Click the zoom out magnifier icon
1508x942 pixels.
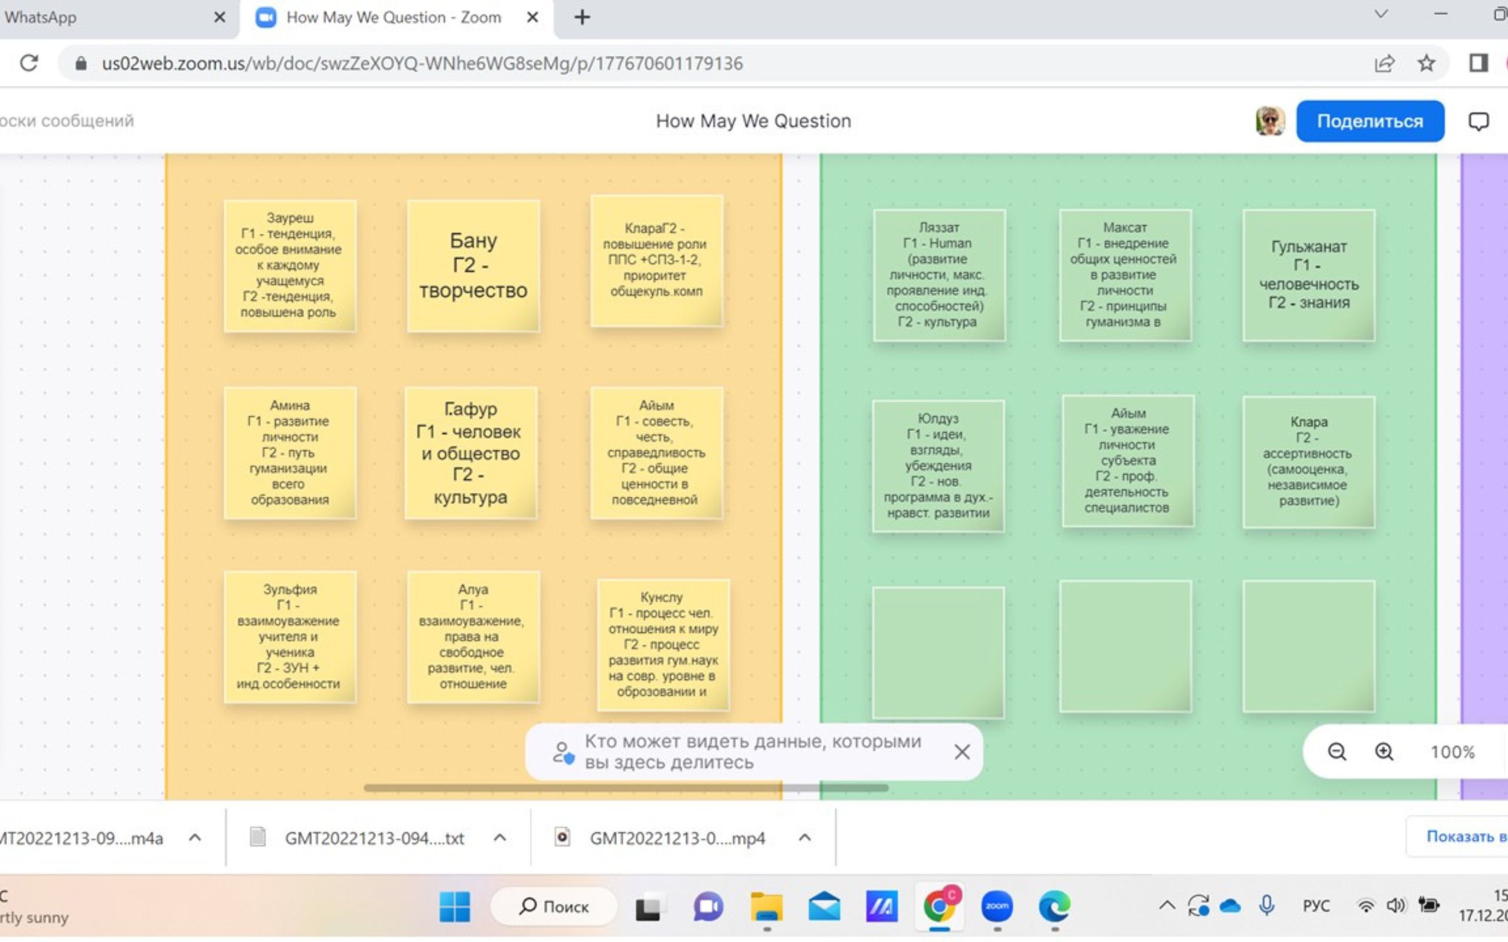pos(1336,752)
